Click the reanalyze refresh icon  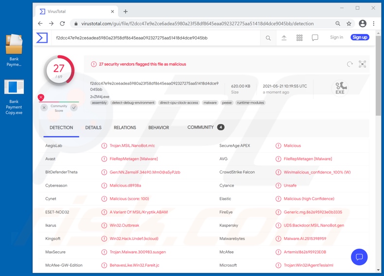click(x=349, y=64)
